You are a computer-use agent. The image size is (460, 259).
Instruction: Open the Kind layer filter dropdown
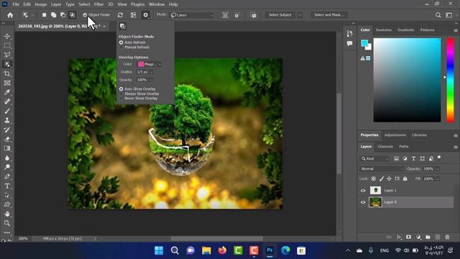coord(375,158)
